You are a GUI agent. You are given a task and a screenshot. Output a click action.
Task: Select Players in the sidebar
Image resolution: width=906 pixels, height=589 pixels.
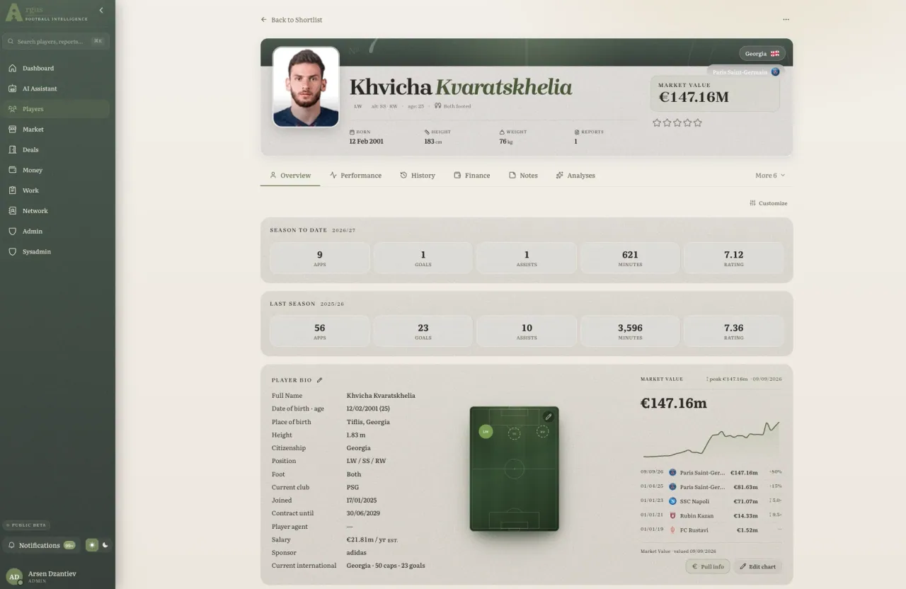point(55,109)
